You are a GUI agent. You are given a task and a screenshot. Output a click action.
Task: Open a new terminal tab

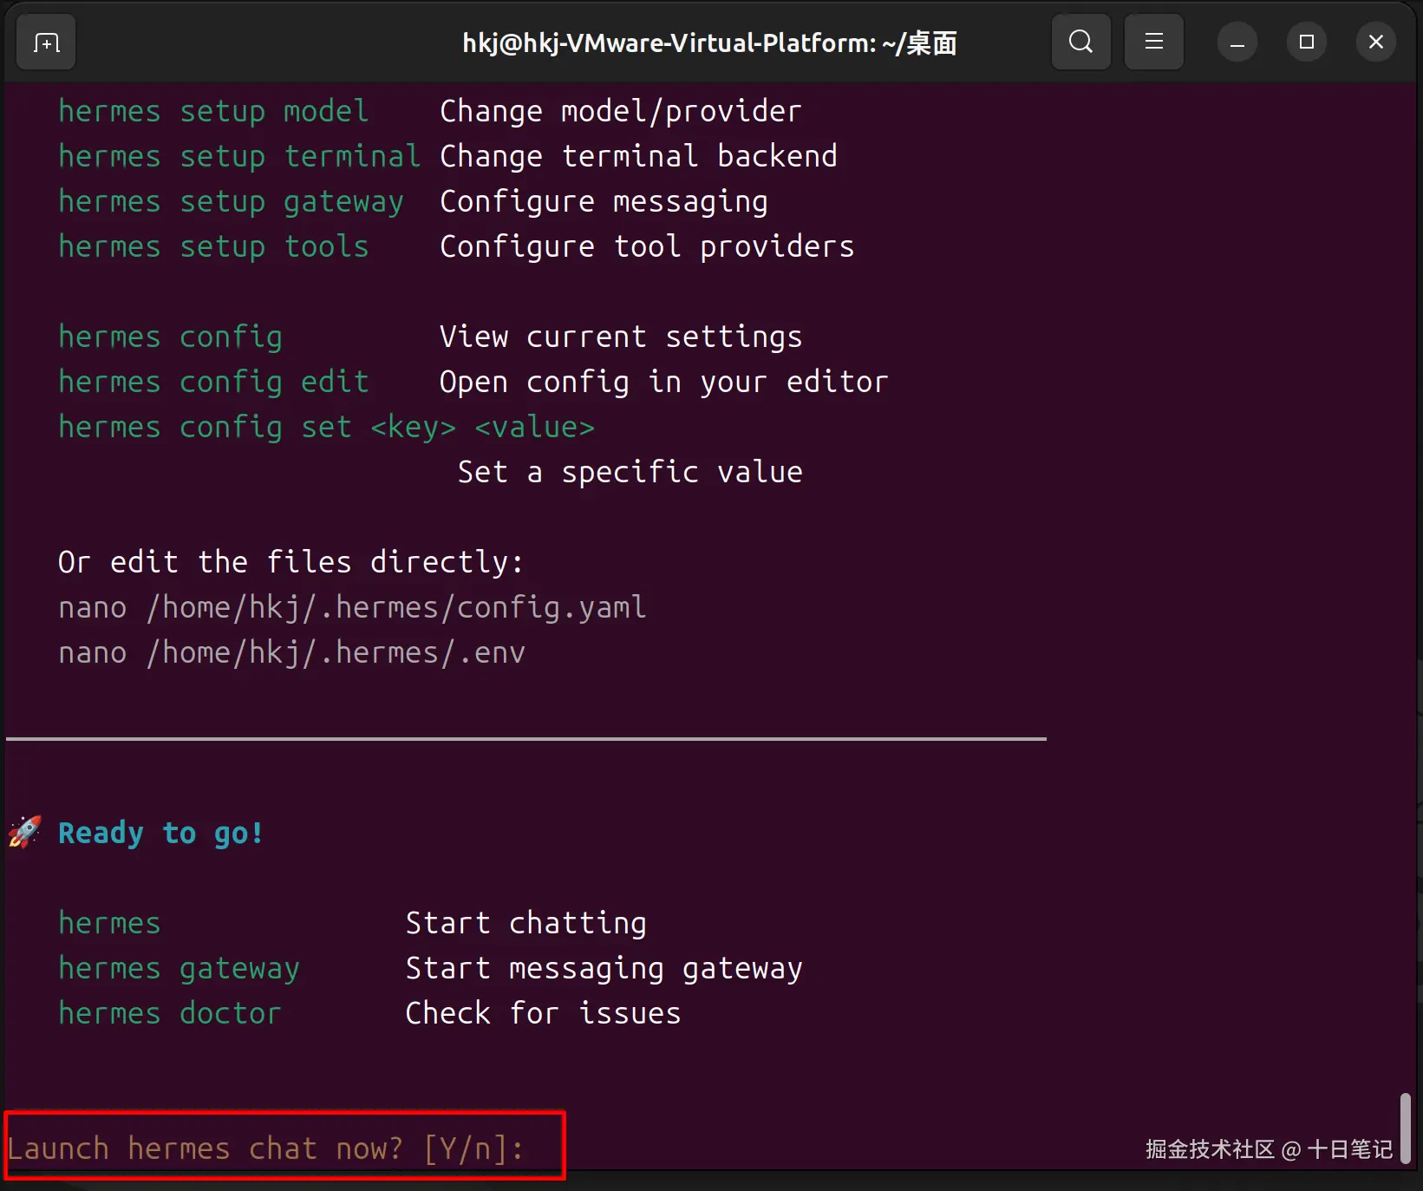point(46,42)
